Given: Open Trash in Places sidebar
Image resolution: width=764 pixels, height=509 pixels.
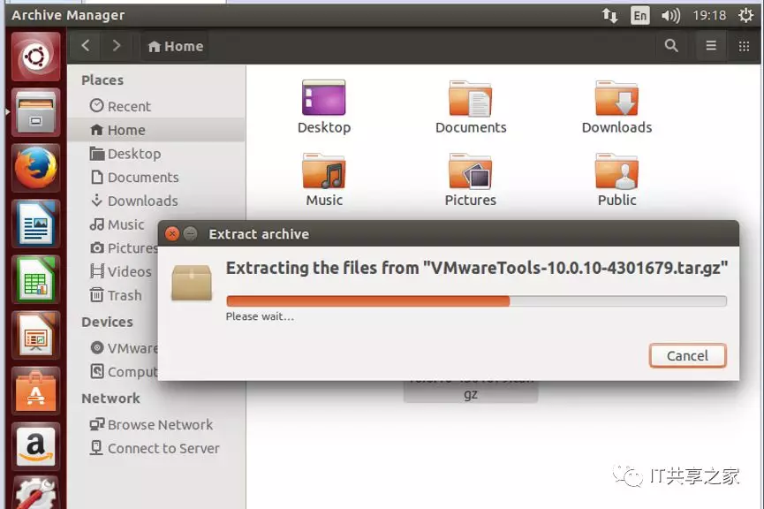Looking at the screenshot, I should coord(116,295).
